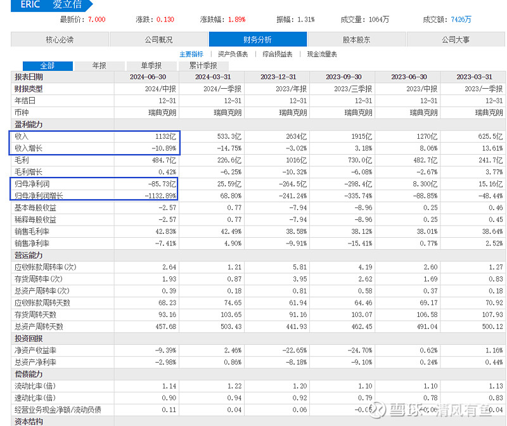Click the 经营业务现金净额/流动负债 row label
Viewport: 507px width, 426px height.
pyautogui.click(x=58, y=410)
